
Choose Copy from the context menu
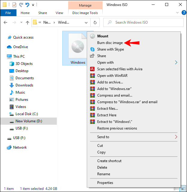(134, 152)
